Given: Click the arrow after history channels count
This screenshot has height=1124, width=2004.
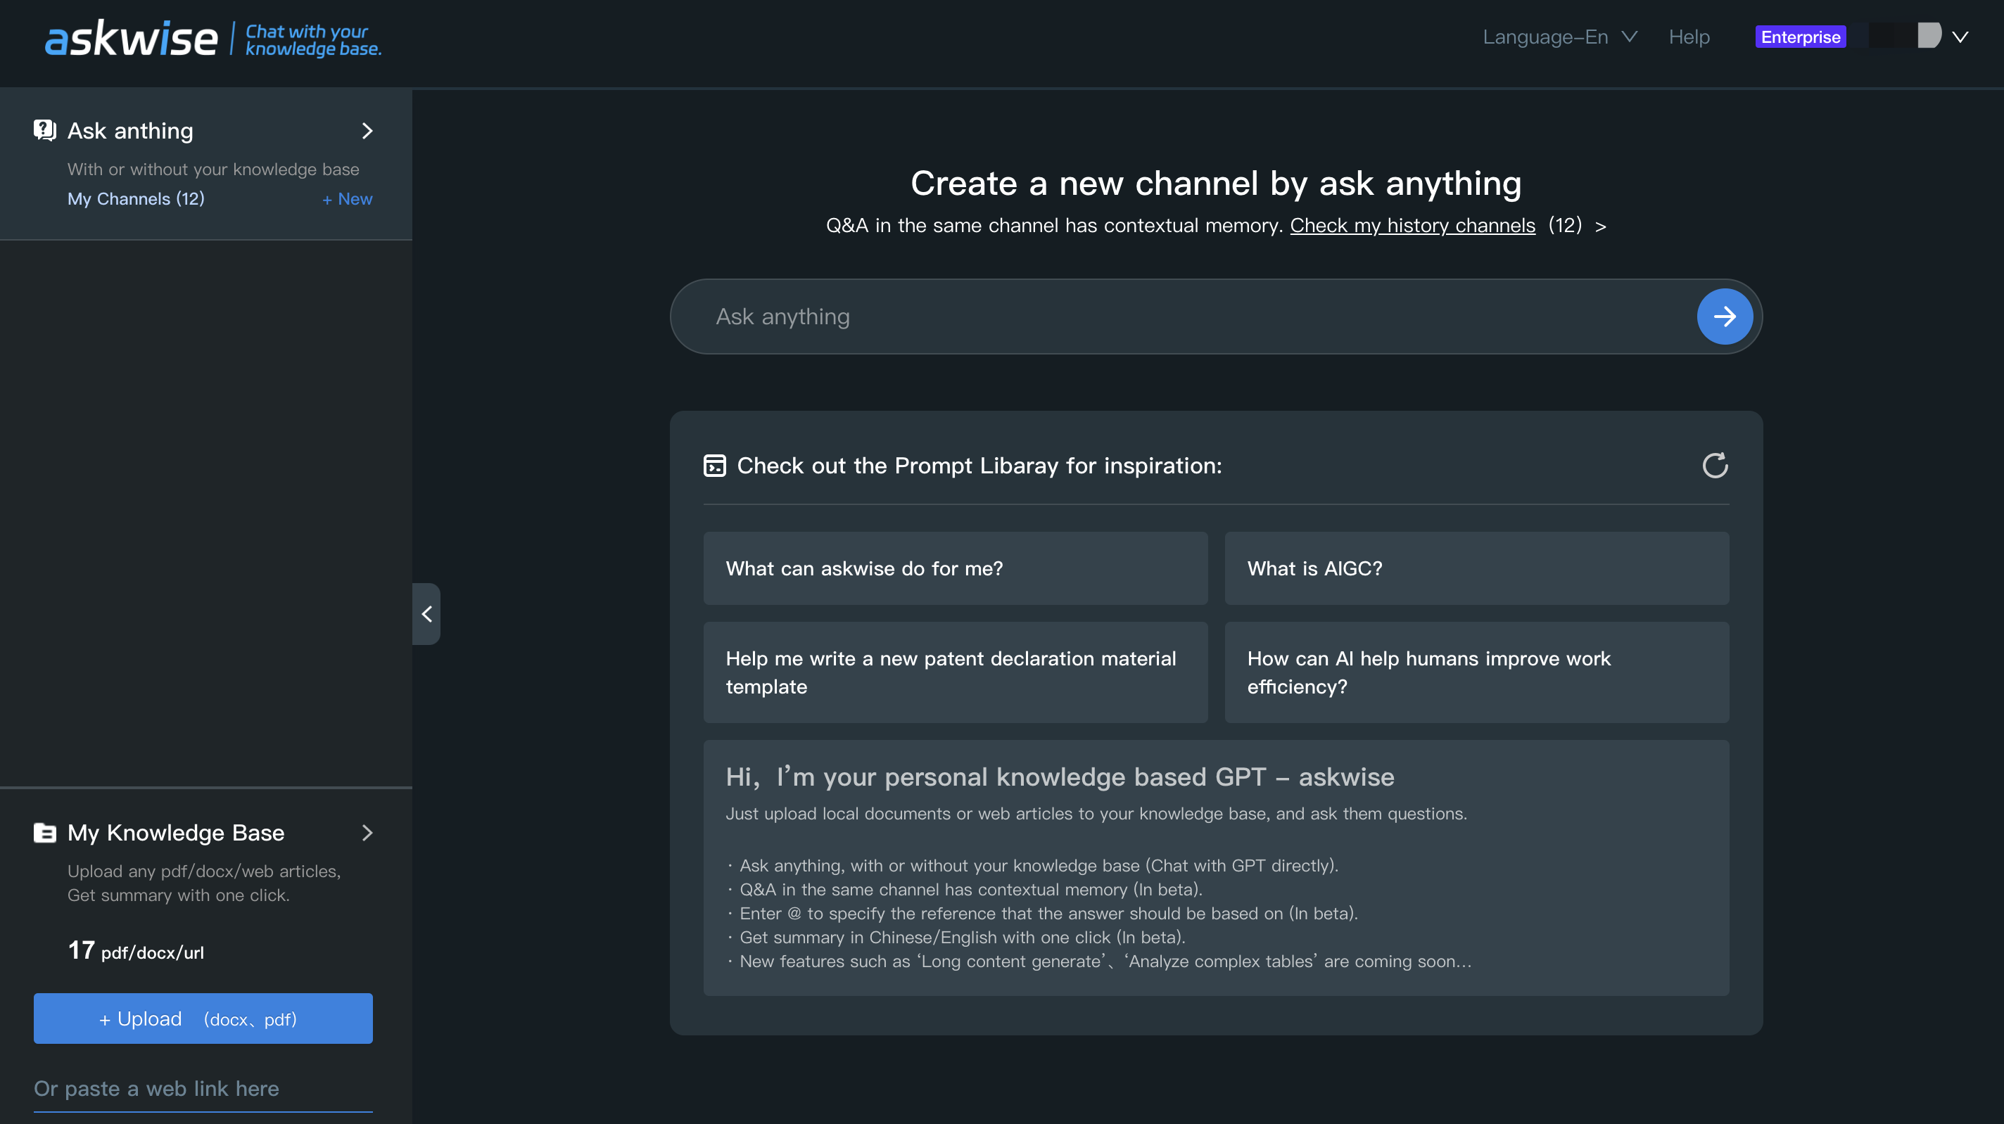Looking at the screenshot, I should [x=1600, y=226].
